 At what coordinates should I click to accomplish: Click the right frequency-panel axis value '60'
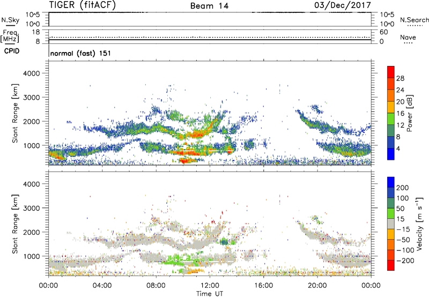click(x=384, y=32)
